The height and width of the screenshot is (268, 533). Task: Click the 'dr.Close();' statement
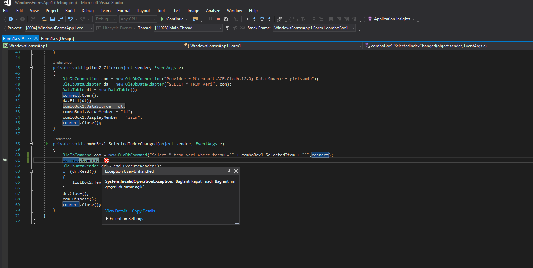point(76,193)
